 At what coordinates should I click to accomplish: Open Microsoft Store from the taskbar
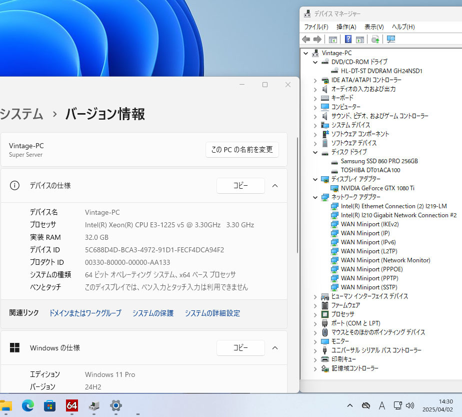tap(49, 405)
